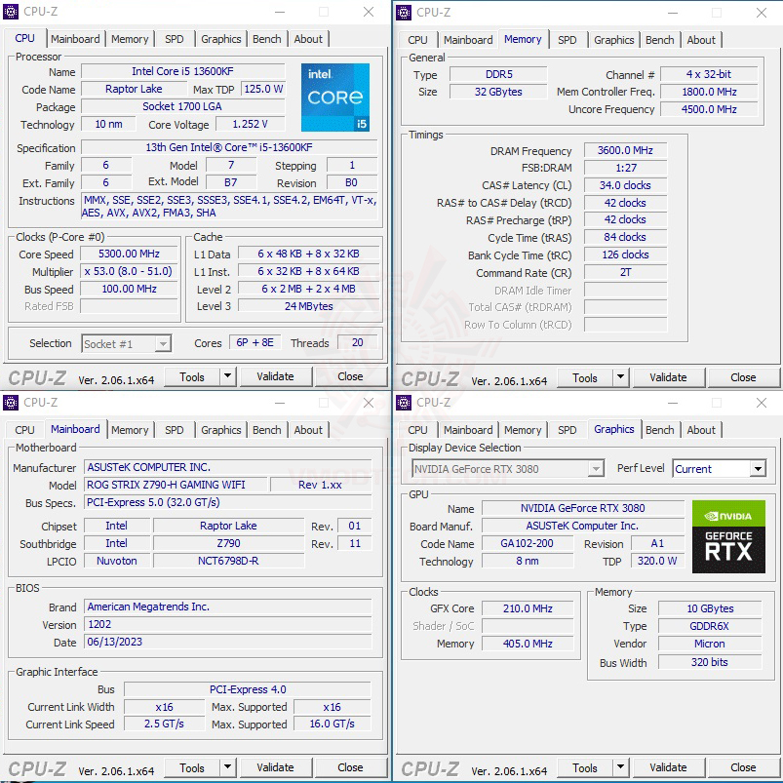The height and width of the screenshot is (783, 783).
Task: Click Close button in CPU tab window
Action: pos(350,376)
